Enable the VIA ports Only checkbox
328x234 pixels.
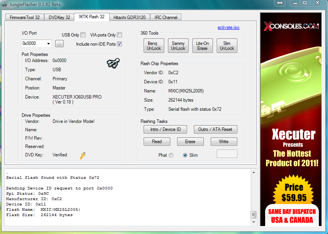pyautogui.click(x=120, y=35)
